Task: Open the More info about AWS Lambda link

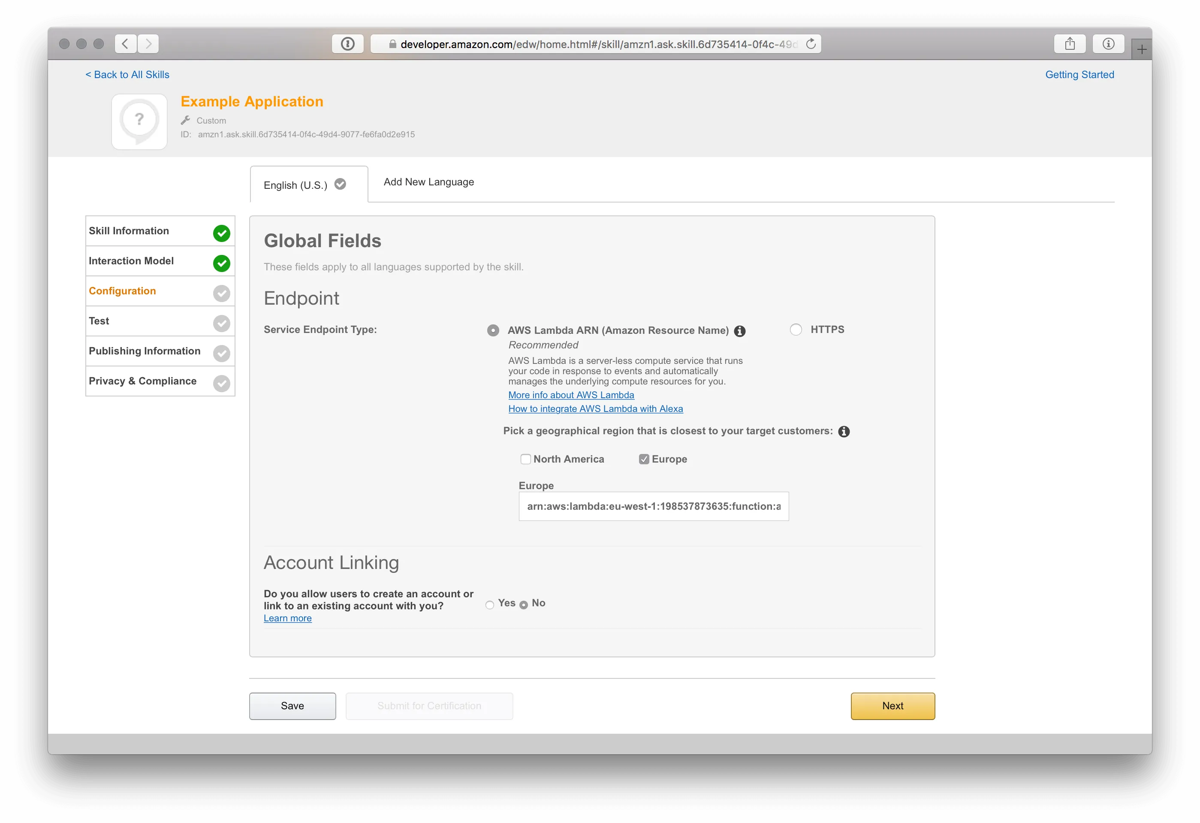Action: [x=571, y=395]
